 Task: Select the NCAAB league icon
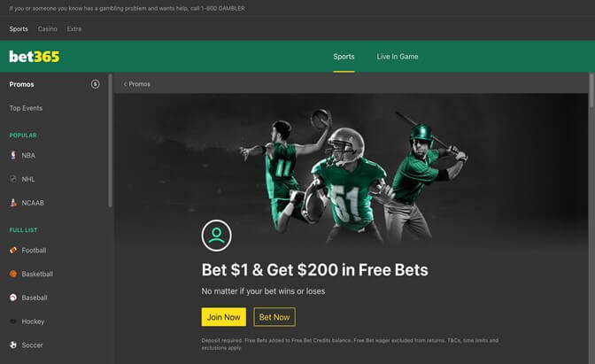point(13,203)
